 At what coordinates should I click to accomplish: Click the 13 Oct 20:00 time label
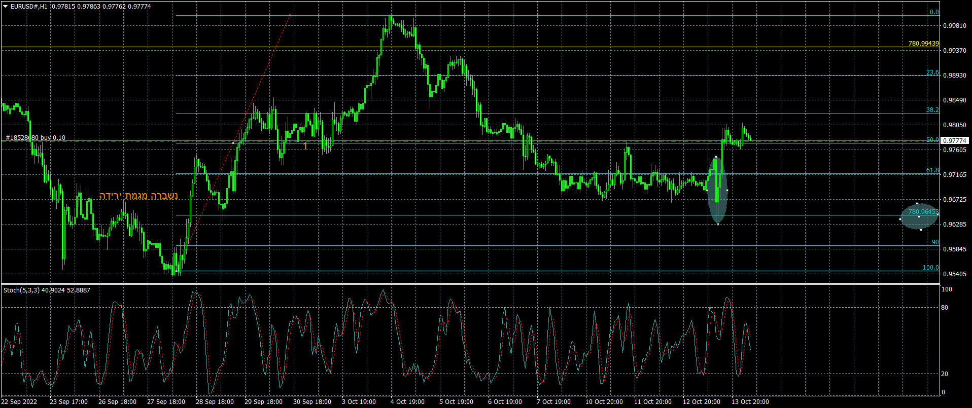coord(750,402)
